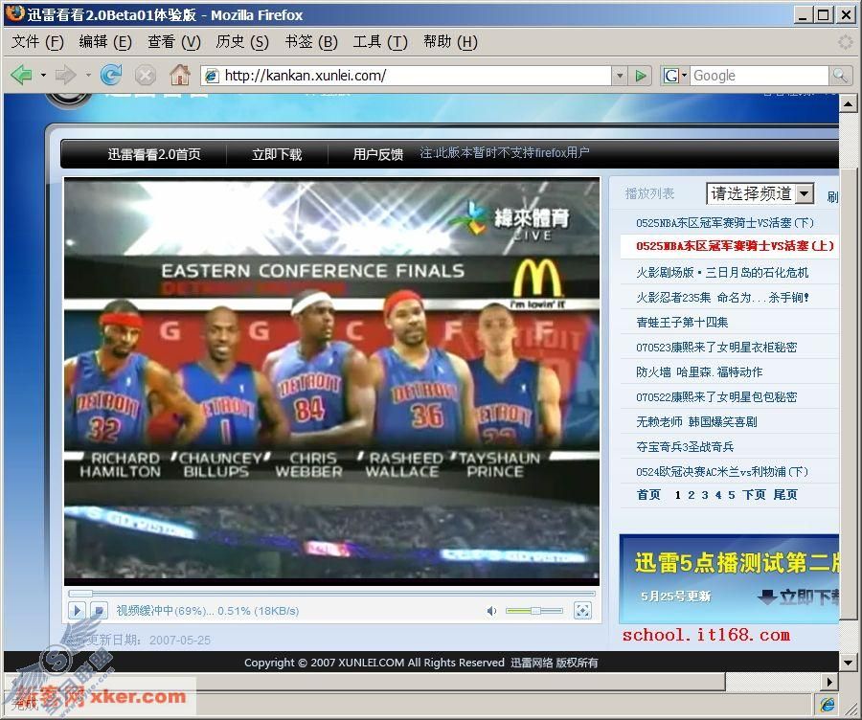Mute video with the speaker icon
Image resolution: width=862 pixels, height=720 pixels.
(x=492, y=611)
